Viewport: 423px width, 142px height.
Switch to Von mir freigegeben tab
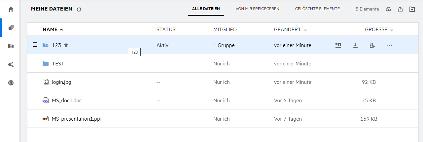(257, 9)
